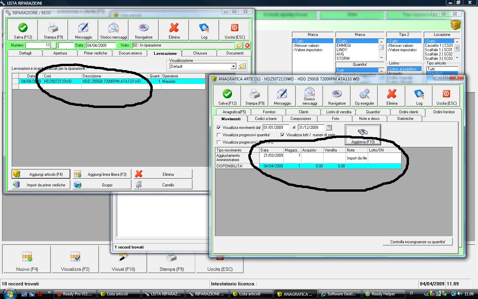Select HDD 250GB 7200RPM ATA133 WD repair row
478x299 pixels.
[x=109, y=81]
